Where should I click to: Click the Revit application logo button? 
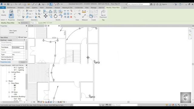2,4
